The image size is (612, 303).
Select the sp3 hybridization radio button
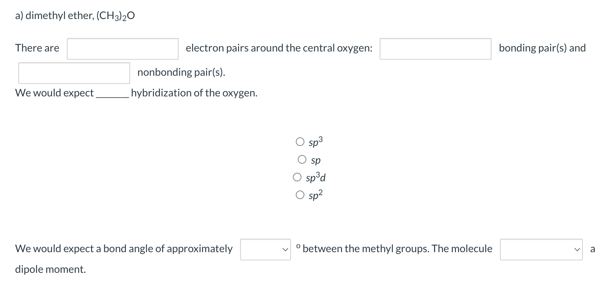point(300,142)
